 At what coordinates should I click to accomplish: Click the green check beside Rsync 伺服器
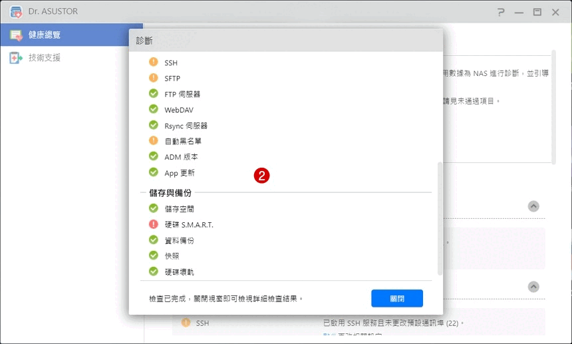pyautogui.click(x=154, y=125)
